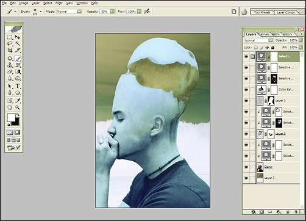Open layer blend mode Normal dropdown
Screen dimensions: 306x221
271,40
